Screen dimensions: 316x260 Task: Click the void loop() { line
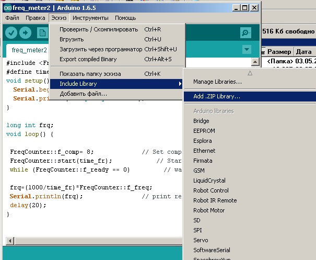[x=30, y=134]
